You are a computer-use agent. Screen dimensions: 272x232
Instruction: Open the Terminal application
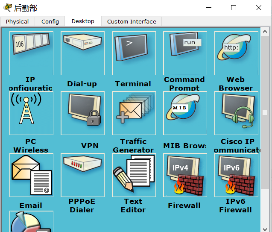click(x=134, y=53)
